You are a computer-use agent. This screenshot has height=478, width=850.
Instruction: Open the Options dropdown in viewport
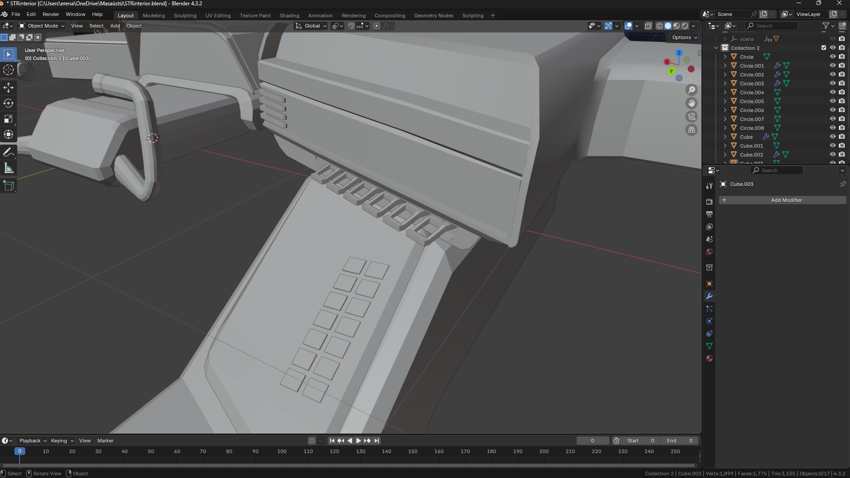[x=684, y=37]
